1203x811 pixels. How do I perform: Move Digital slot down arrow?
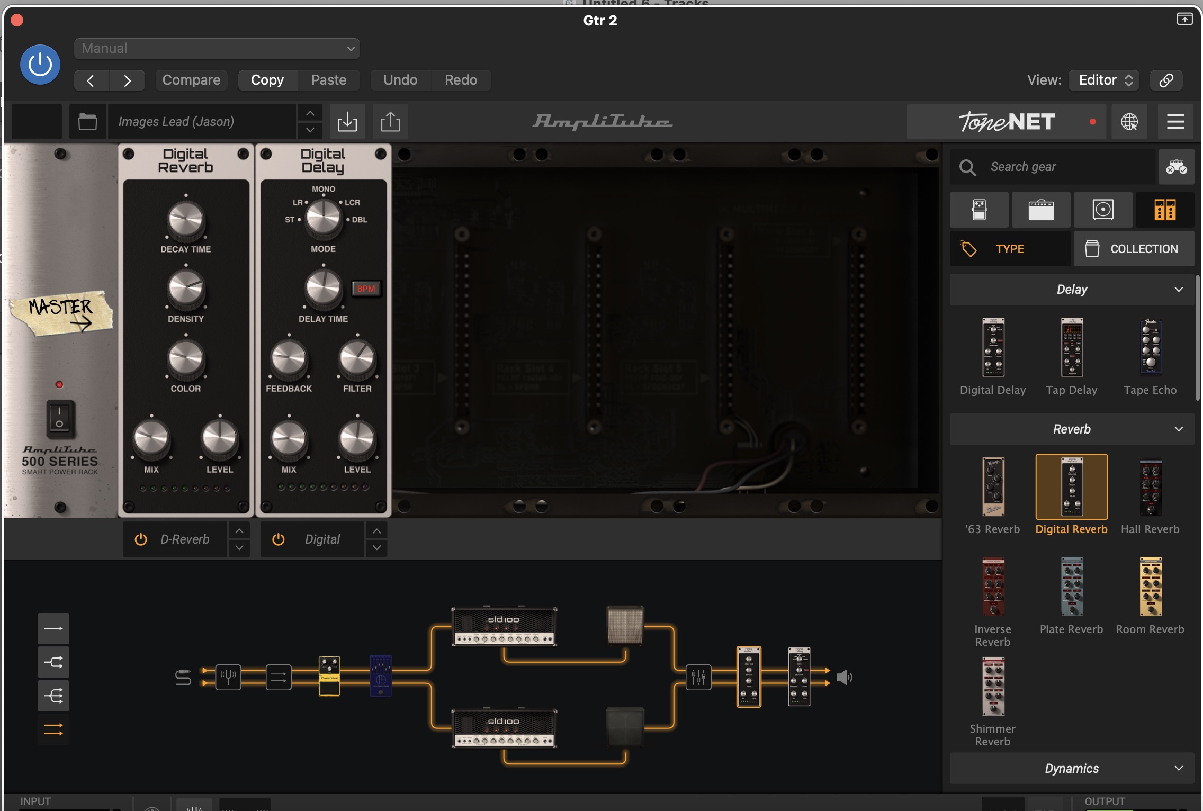(x=376, y=548)
